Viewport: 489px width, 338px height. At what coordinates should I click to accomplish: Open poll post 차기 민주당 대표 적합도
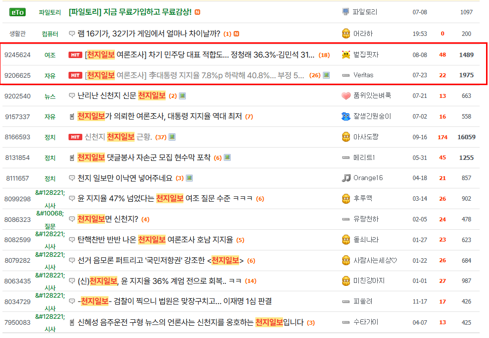pos(200,55)
